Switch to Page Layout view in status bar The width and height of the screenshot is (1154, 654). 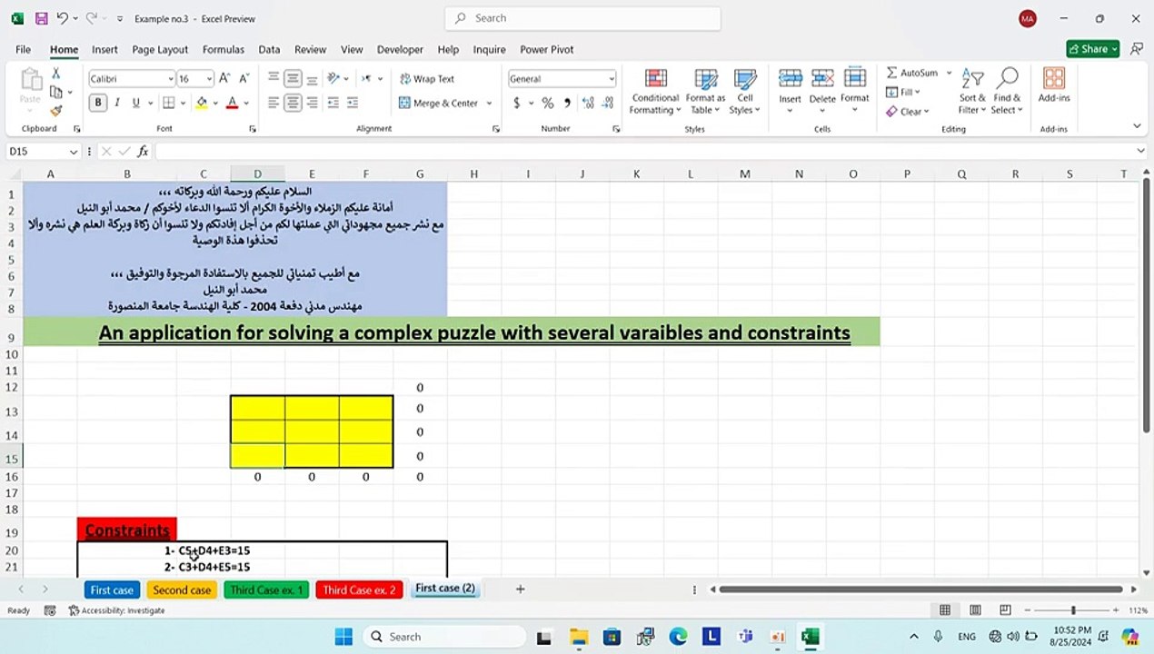pos(975,610)
